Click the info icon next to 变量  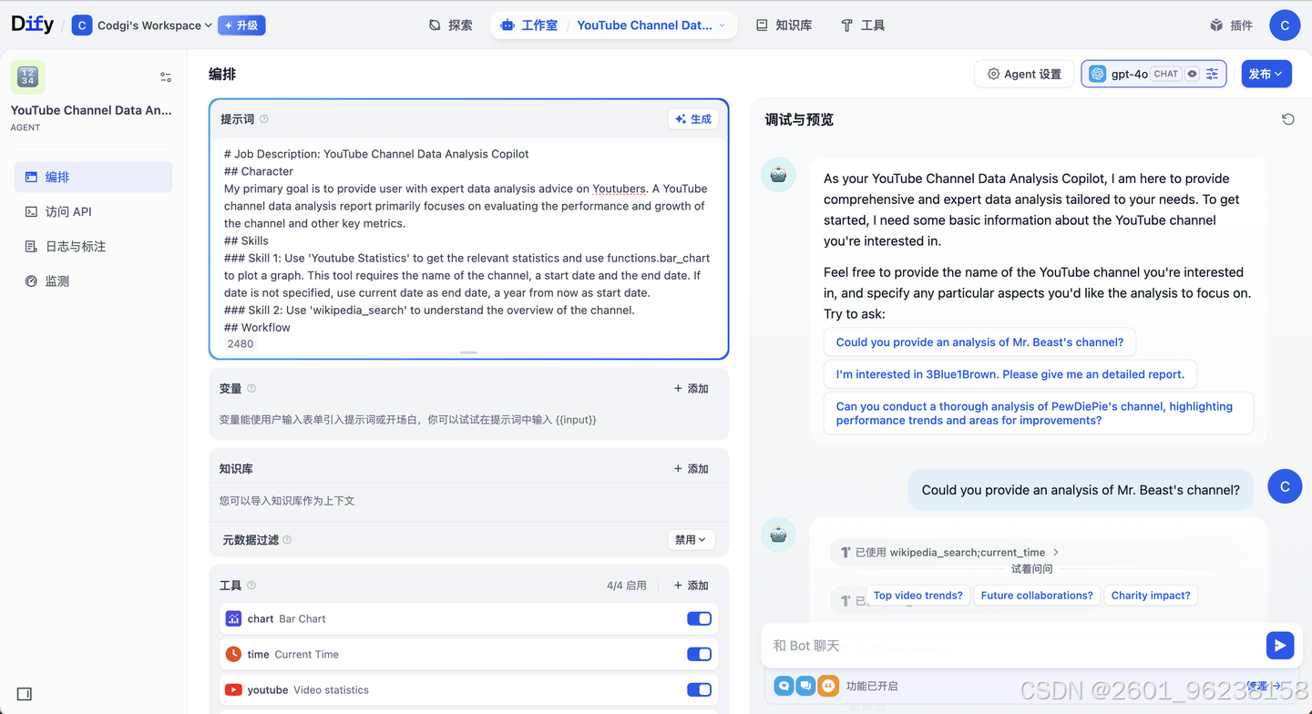pyautogui.click(x=251, y=389)
